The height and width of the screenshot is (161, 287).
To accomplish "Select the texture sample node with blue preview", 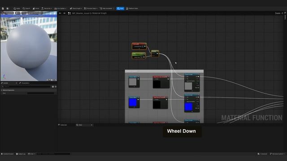I will point(192,103).
